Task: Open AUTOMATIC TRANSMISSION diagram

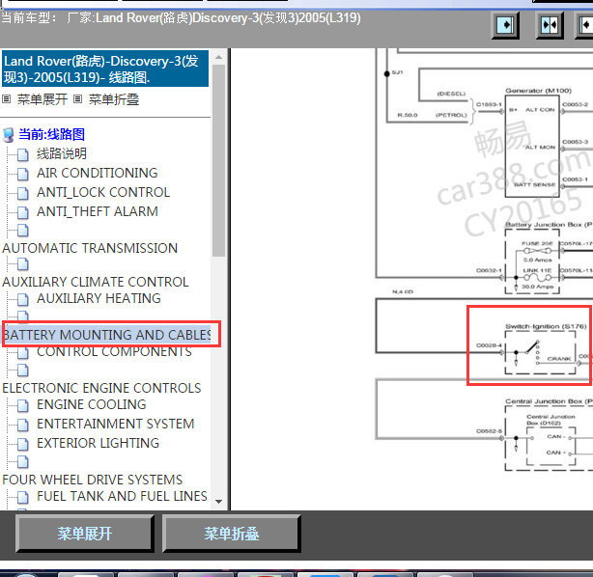Action: pyautogui.click(x=90, y=248)
